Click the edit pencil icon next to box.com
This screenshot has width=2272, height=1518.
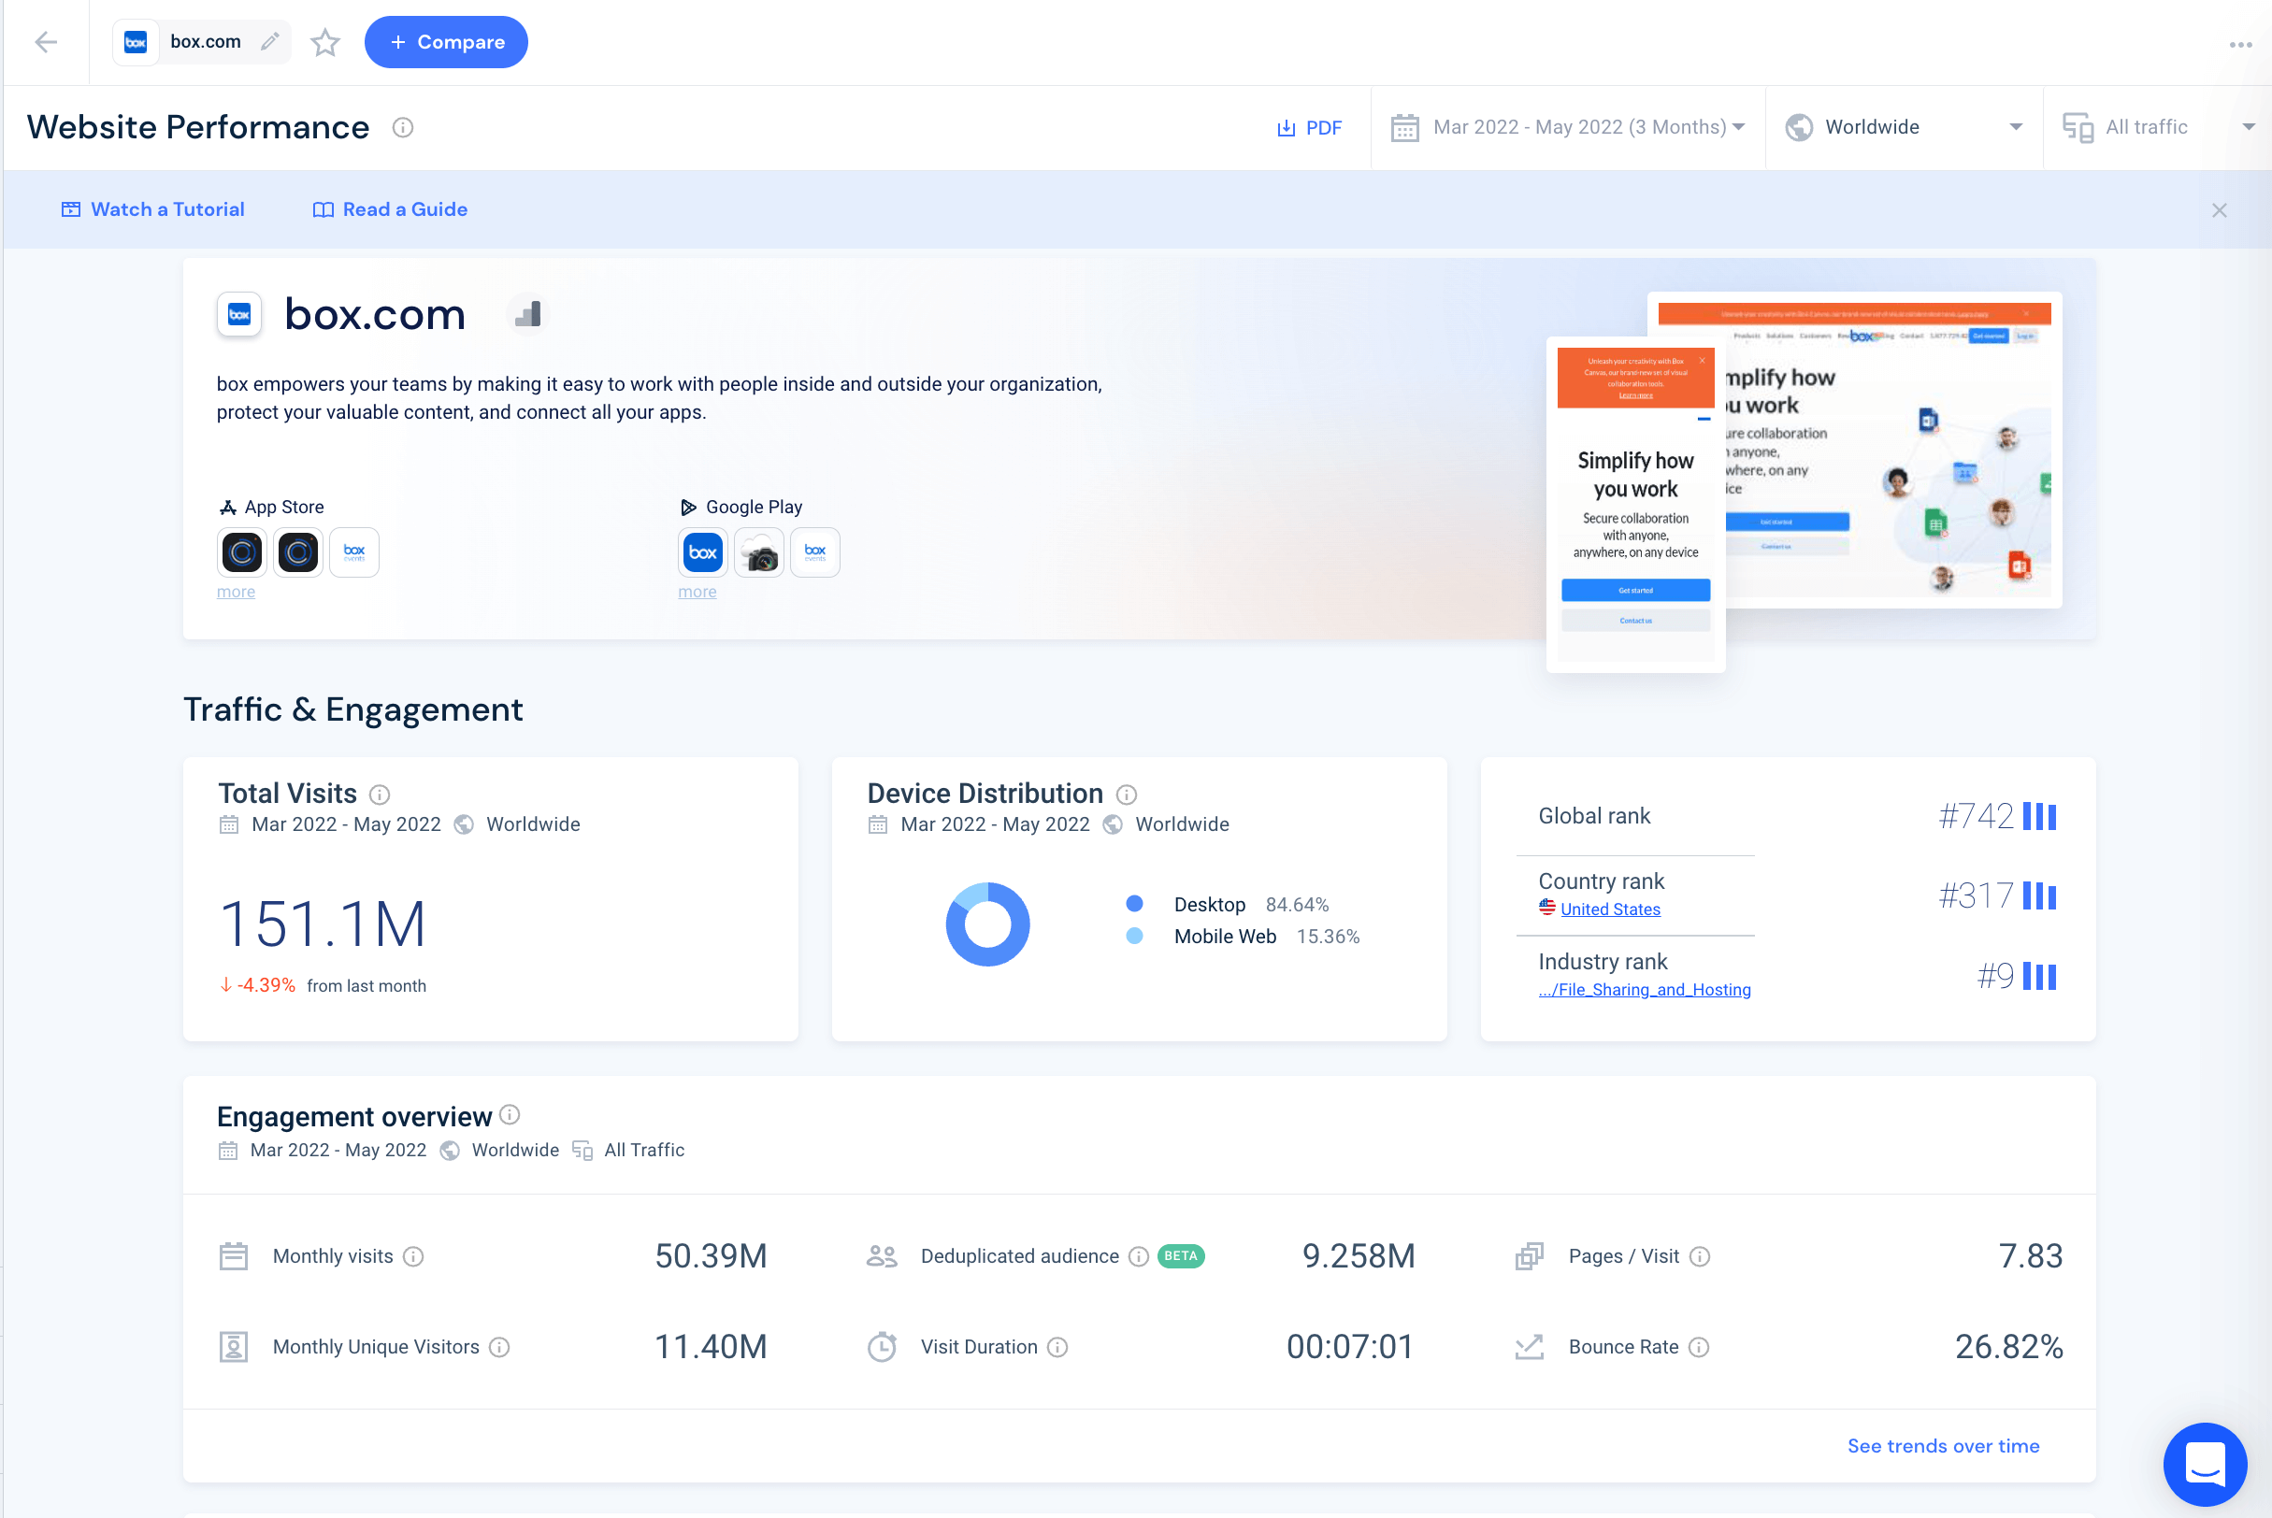269,42
